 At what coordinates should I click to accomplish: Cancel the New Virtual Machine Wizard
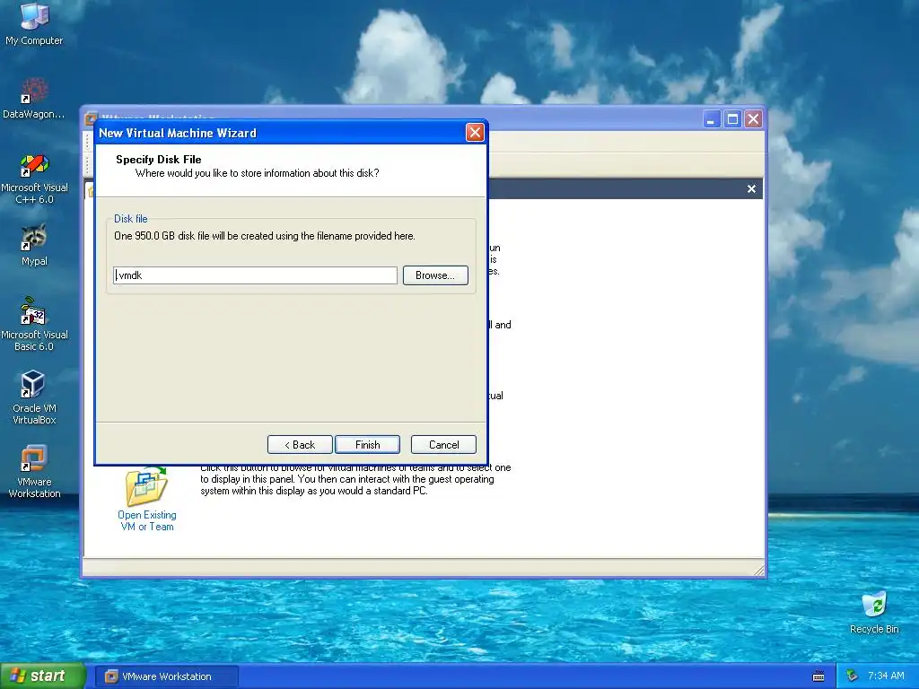[x=443, y=445]
